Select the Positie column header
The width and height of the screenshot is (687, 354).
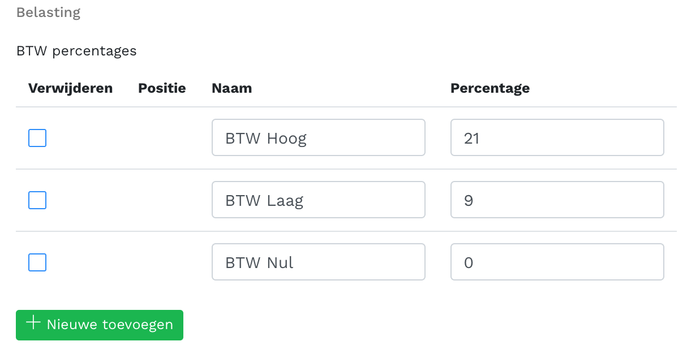point(162,88)
